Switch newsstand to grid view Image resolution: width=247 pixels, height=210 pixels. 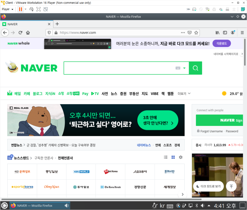coord(173,157)
